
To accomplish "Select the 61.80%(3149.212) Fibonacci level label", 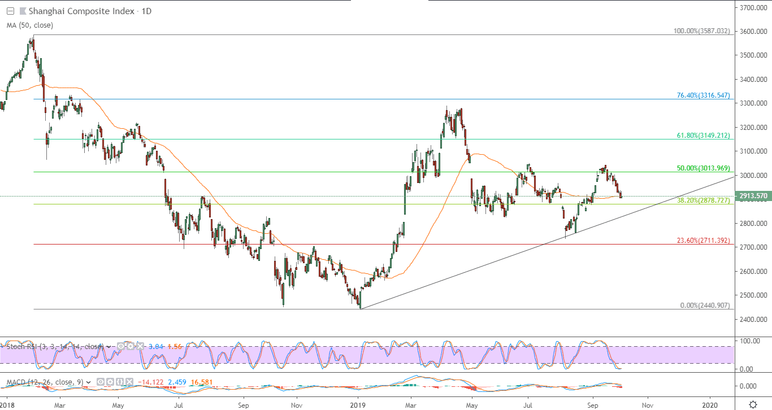I will [x=704, y=136].
